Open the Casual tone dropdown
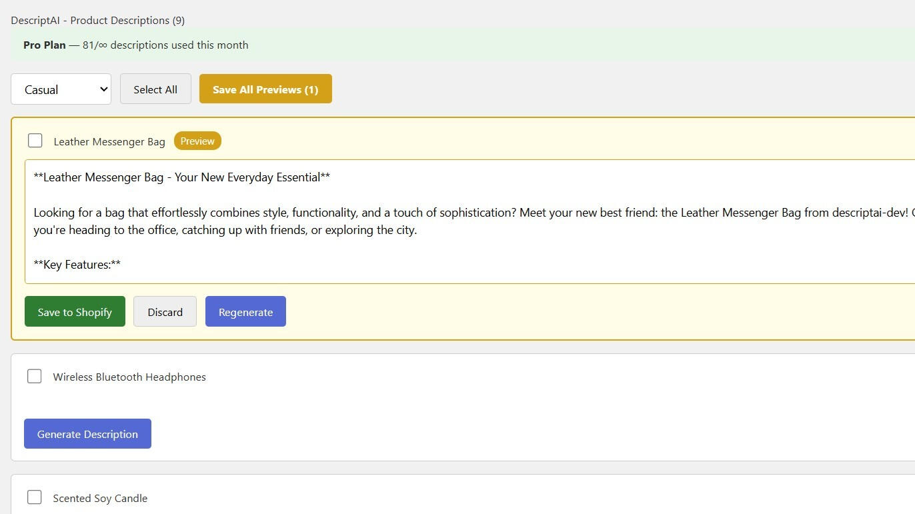Image resolution: width=915 pixels, height=514 pixels. pos(61,89)
